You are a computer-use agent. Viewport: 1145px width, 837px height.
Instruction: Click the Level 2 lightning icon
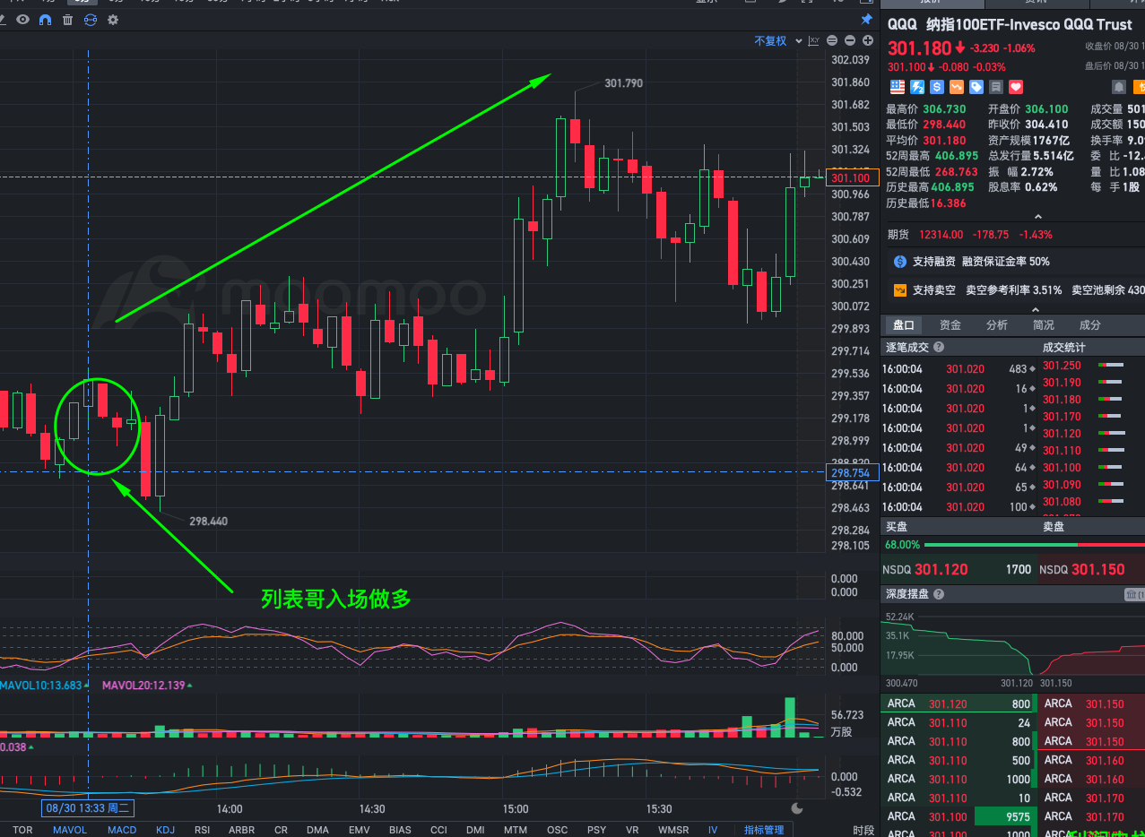click(x=917, y=87)
